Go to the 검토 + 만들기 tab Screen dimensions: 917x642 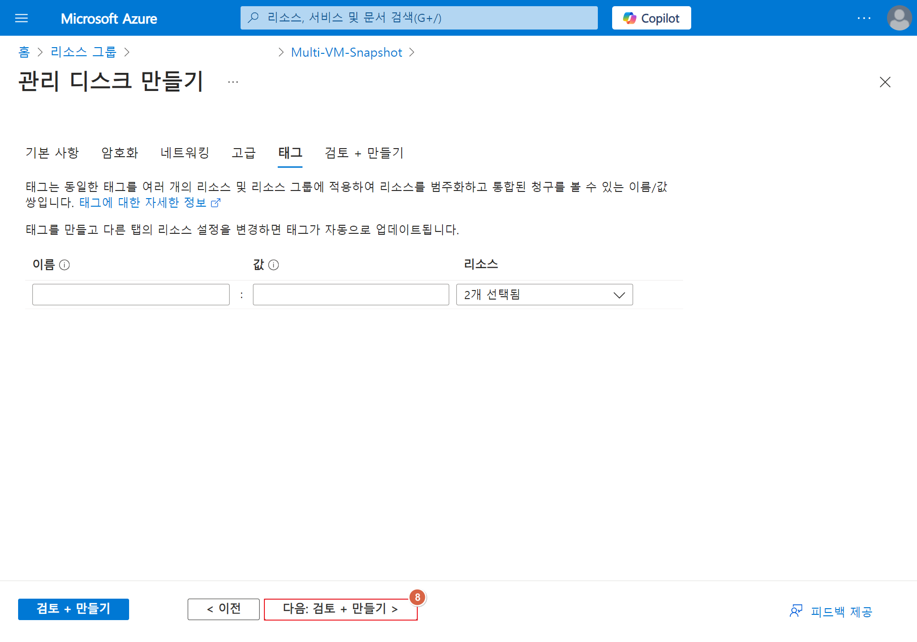point(364,153)
